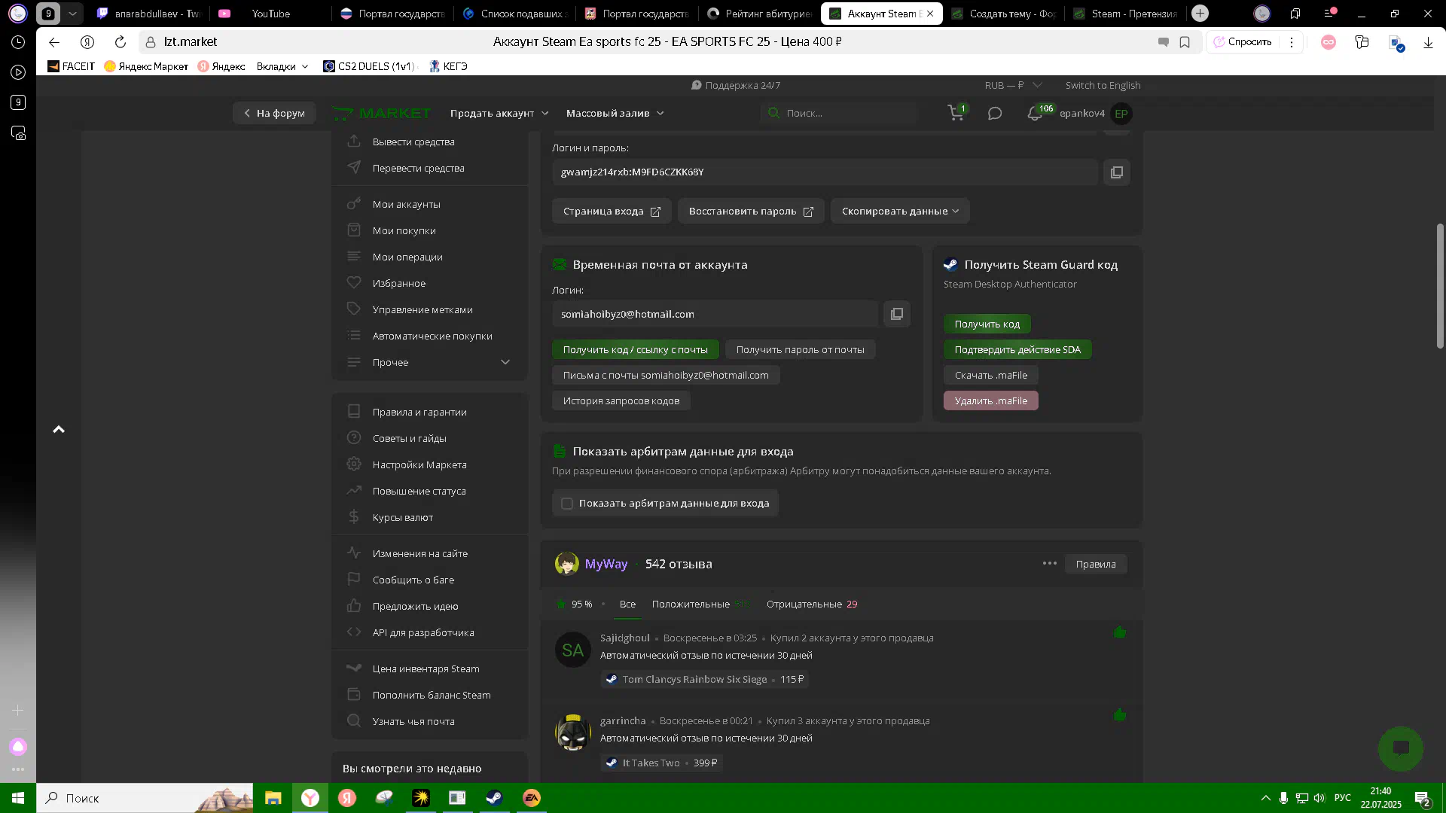This screenshot has height=813, width=1446.
Task: Click Получить код / ссылку с почты
Action: click(x=635, y=349)
